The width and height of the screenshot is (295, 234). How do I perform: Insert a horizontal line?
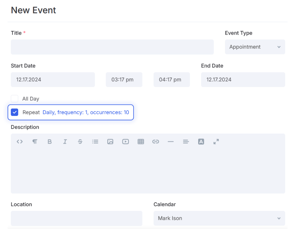pyautogui.click(x=171, y=142)
